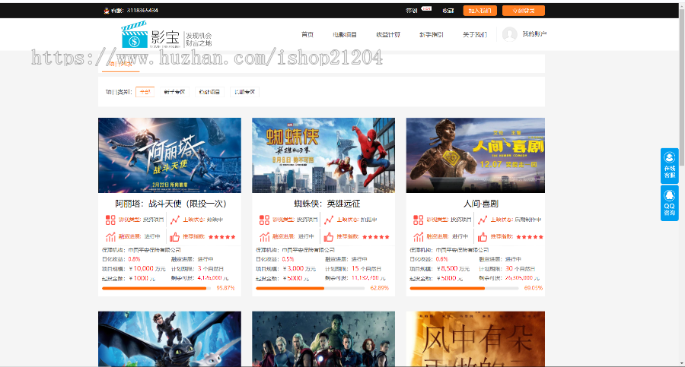Click the five-star rating on 人间·喜剧 card
The width and height of the screenshot is (685, 367).
click(x=530, y=237)
